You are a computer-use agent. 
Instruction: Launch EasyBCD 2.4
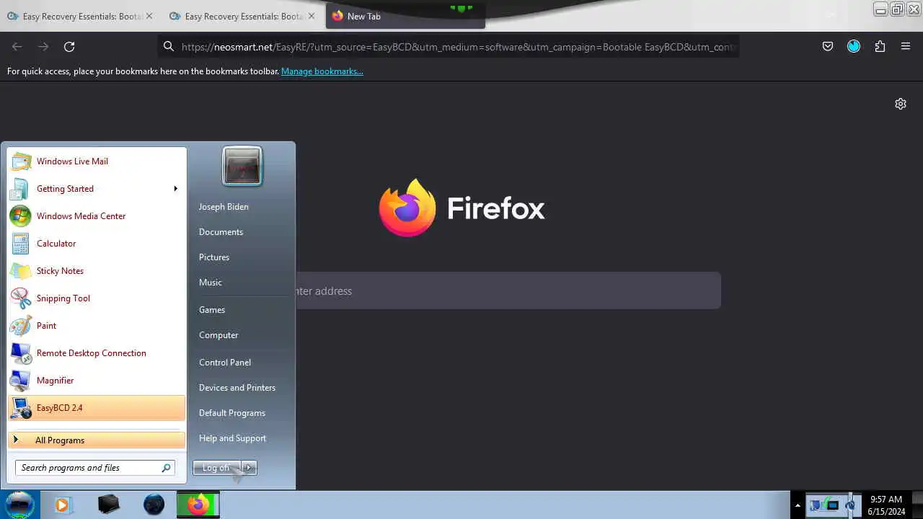97,408
